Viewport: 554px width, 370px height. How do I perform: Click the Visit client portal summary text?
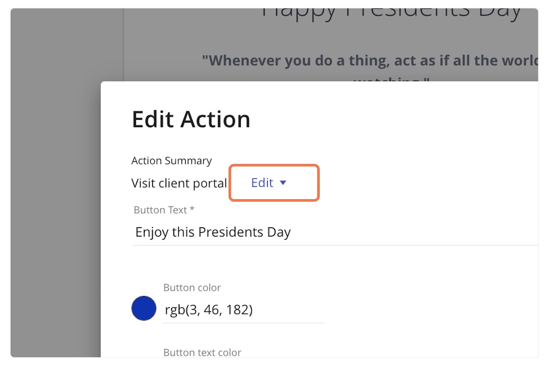pyautogui.click(x=179, y=183)
